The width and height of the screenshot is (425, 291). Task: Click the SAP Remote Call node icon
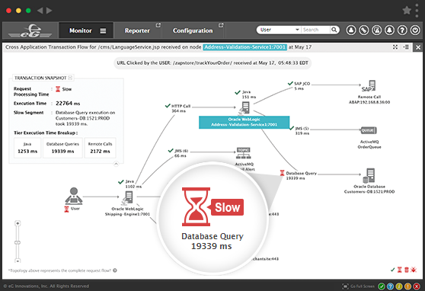click(x=369, y=86)
